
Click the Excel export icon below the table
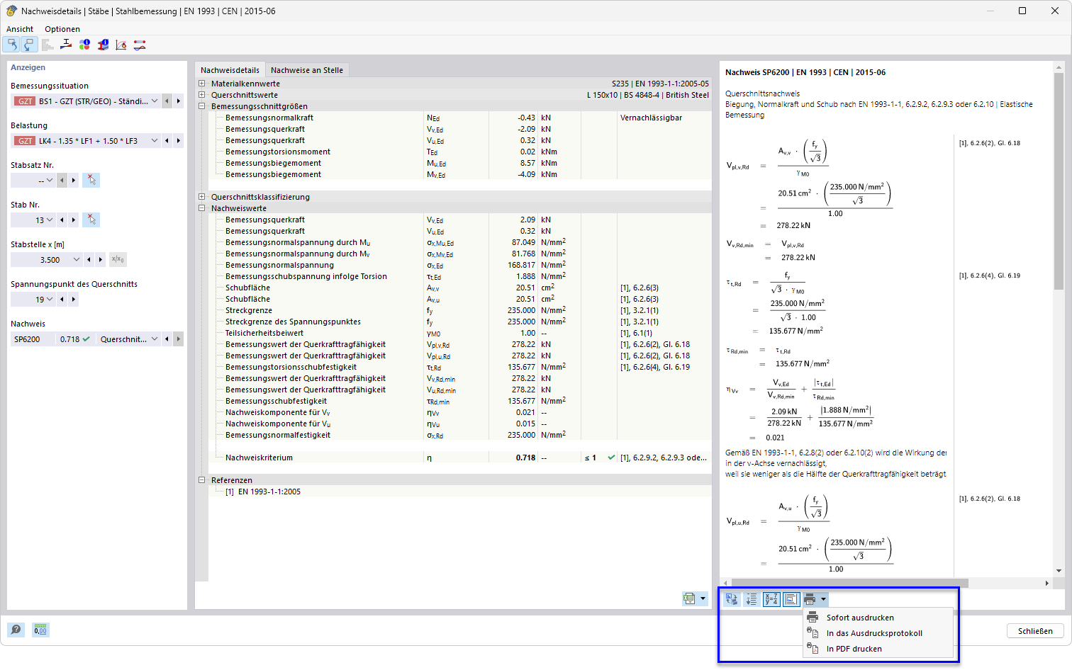689,598
